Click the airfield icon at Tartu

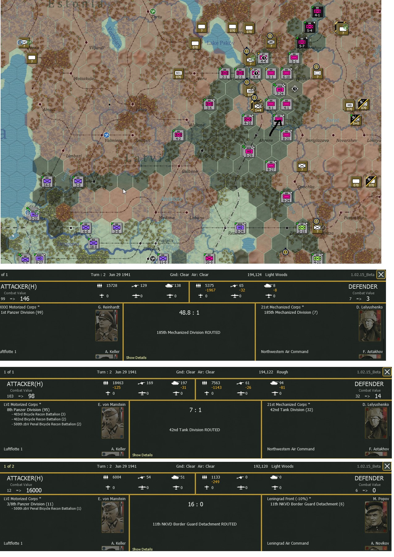[x=153, y=11]
